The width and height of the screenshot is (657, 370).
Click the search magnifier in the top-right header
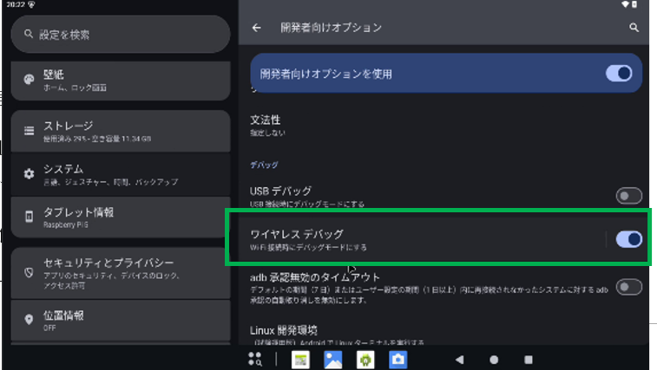click(x=634, y=28)
